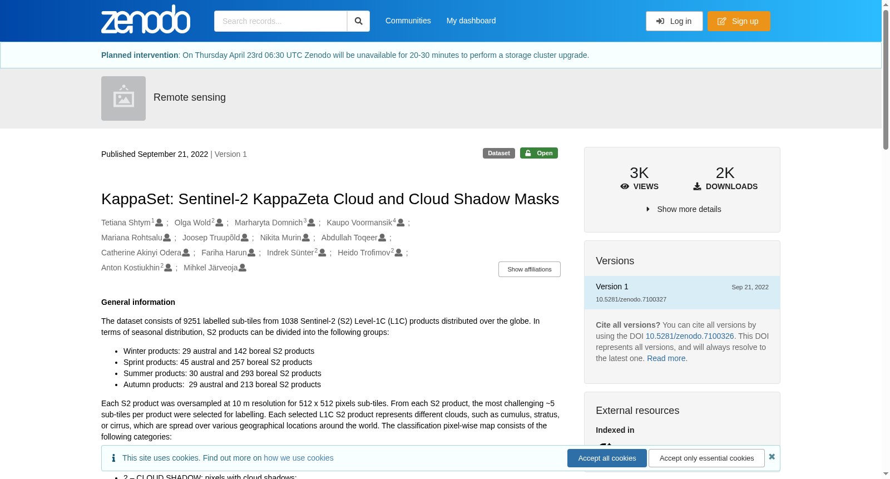Click the page vertical scrollbar thumb

pos(886,79)
